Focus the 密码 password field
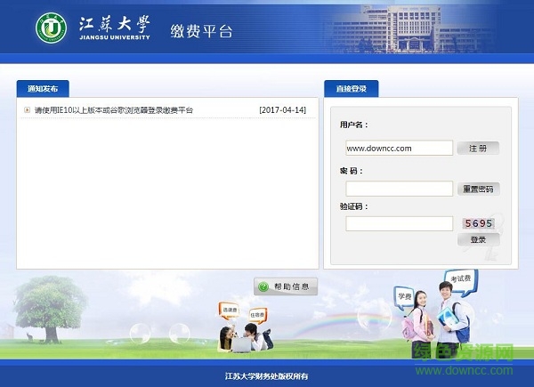The width and height of the screenshot is (534, 387). point(399,189)
